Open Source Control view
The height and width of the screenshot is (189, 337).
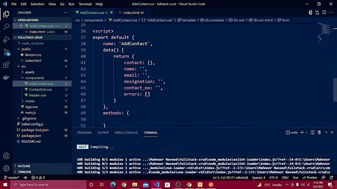coord(6,52)
